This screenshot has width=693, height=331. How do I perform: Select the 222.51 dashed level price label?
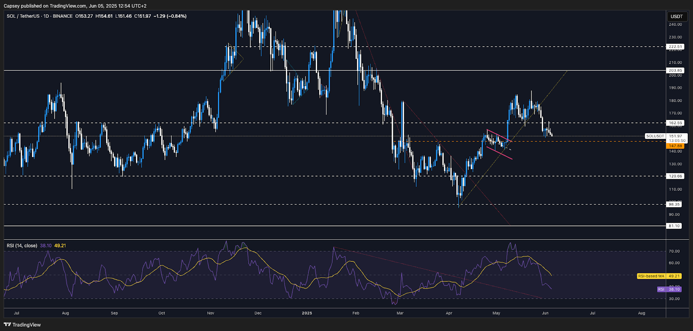click(x=675, y=46)
